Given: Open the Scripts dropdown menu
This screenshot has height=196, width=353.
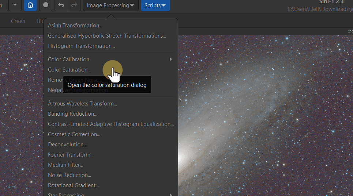Looking at the screenshot, I should [x=155, y=5].
